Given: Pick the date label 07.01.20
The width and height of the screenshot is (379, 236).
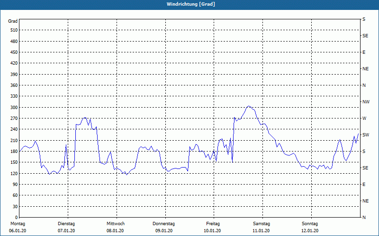Looking at the screenshot, I should [x=66, y=231].
